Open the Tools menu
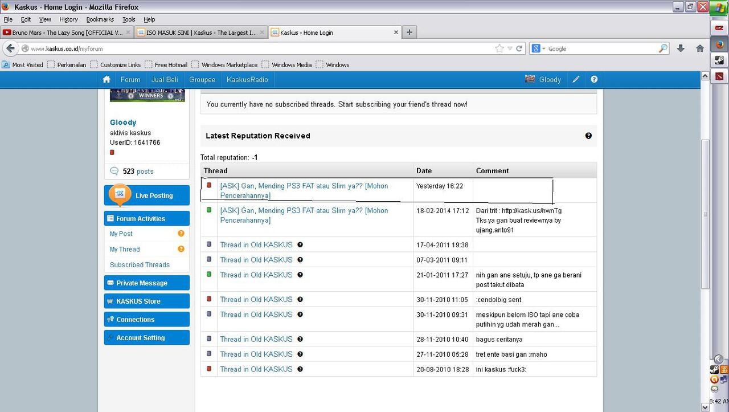 129,19
